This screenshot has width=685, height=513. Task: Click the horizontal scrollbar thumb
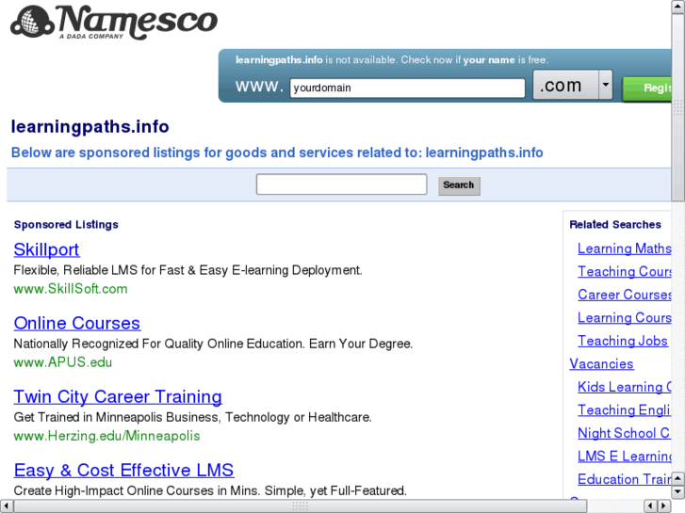(x=301, y=505)
